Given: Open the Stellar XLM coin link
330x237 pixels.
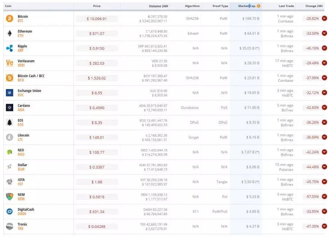Looking at the screenshot, I should tap(22, 167).
